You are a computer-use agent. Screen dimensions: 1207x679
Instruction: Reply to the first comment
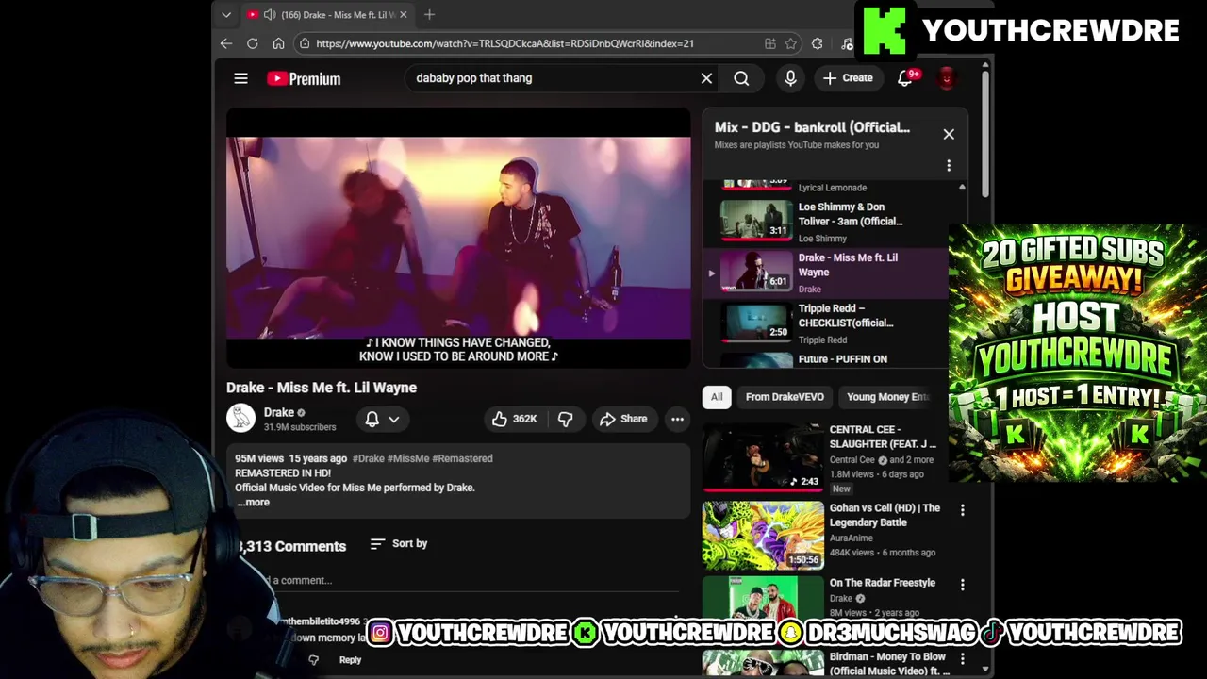pyautogui.click(x=350, y=660)
